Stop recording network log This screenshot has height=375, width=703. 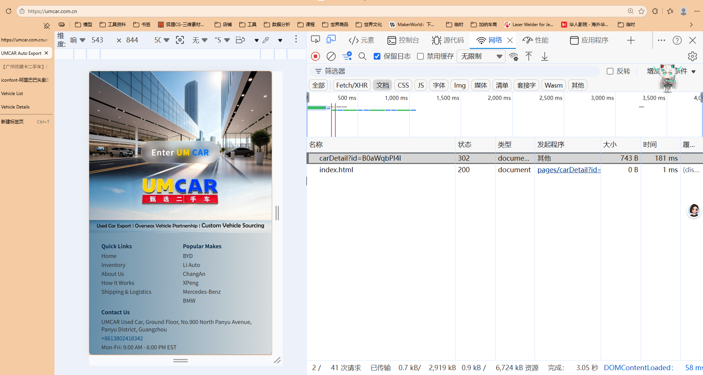point(315,56)
